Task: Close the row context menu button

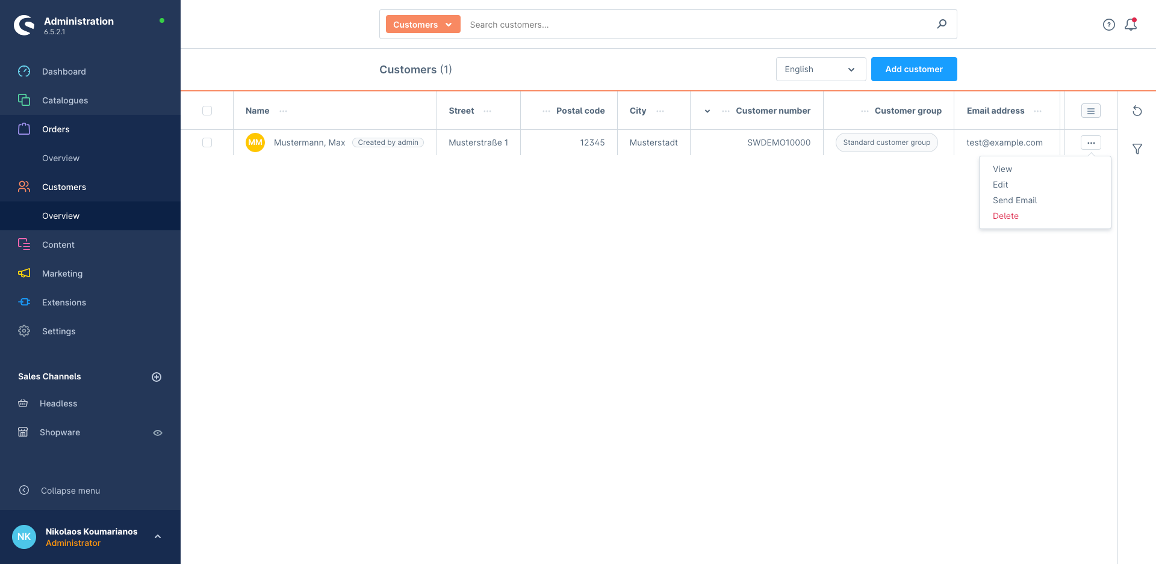Action: tap(1091, 143)
